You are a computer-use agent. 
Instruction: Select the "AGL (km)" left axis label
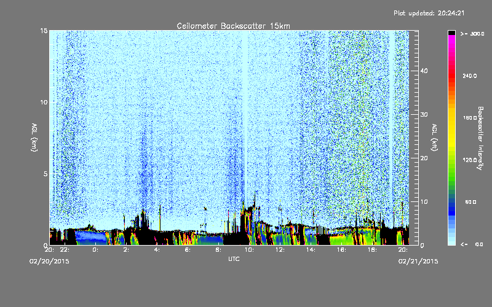coord(34,137)
